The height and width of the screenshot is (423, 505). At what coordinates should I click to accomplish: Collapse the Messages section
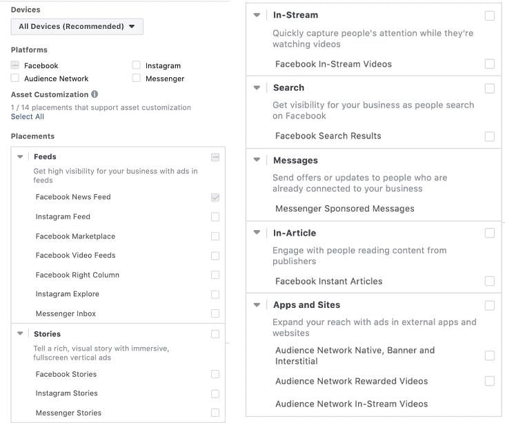[x=257, y=160]
